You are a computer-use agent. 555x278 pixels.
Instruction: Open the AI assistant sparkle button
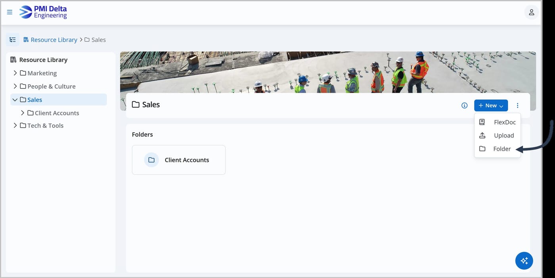(x=524, y=261)
